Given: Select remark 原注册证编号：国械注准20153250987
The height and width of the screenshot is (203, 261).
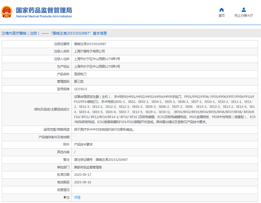Looking at the screenshot, I should (x=101, y=160).
